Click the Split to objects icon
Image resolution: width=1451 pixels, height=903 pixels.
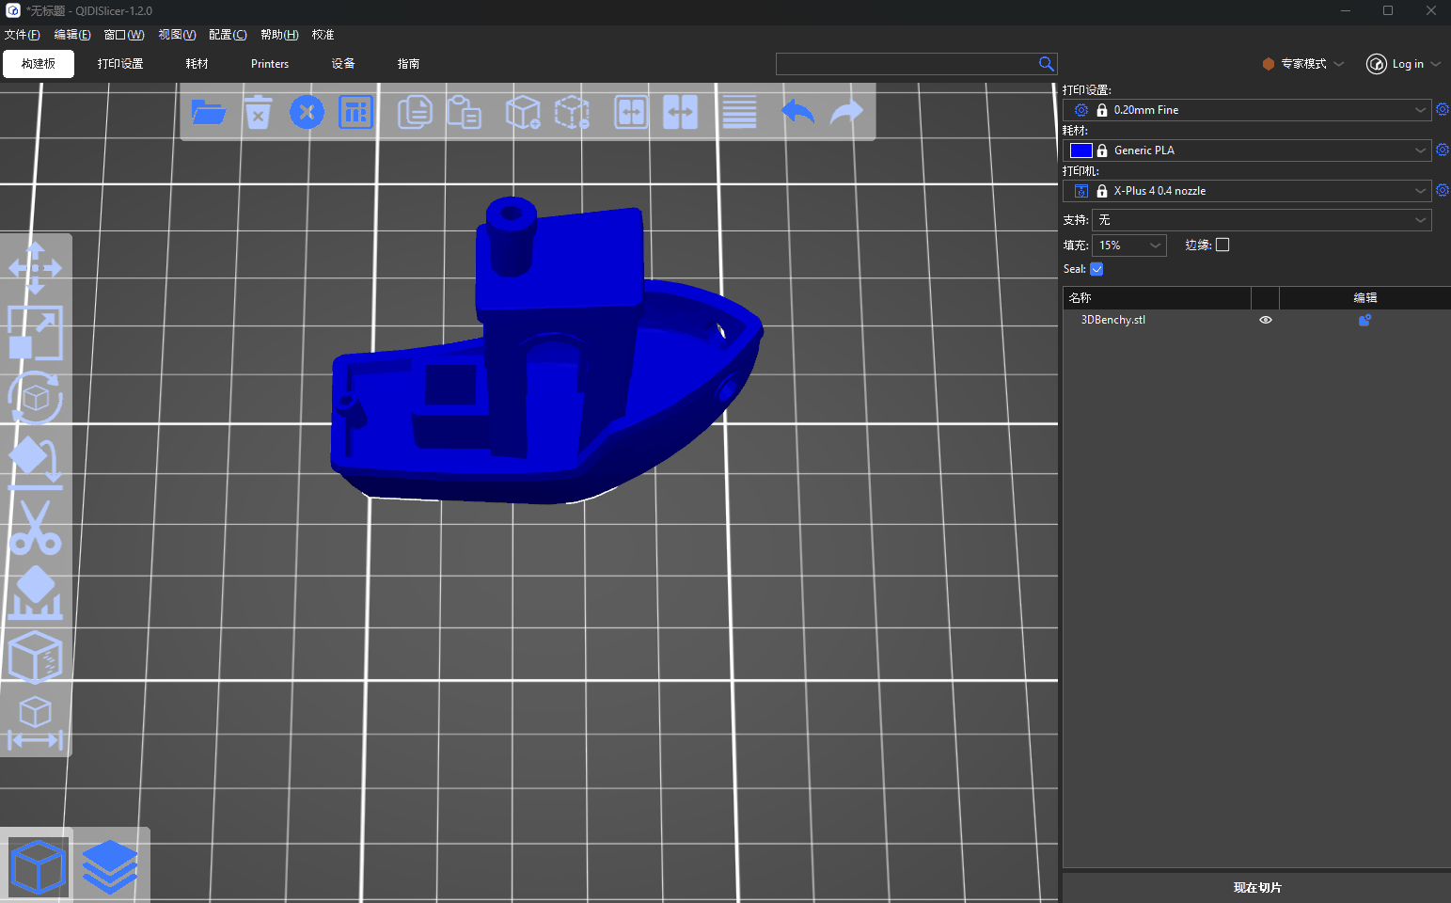[631, 113]
